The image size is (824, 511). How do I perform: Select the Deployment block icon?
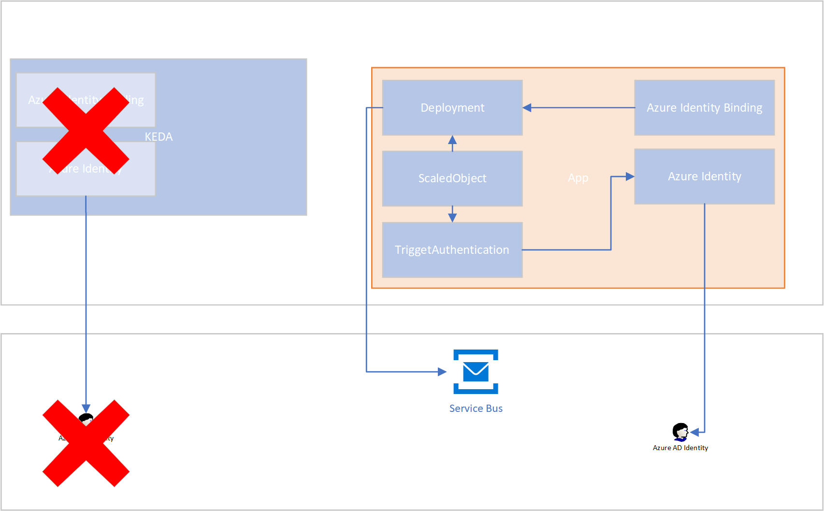pos(452,107)
